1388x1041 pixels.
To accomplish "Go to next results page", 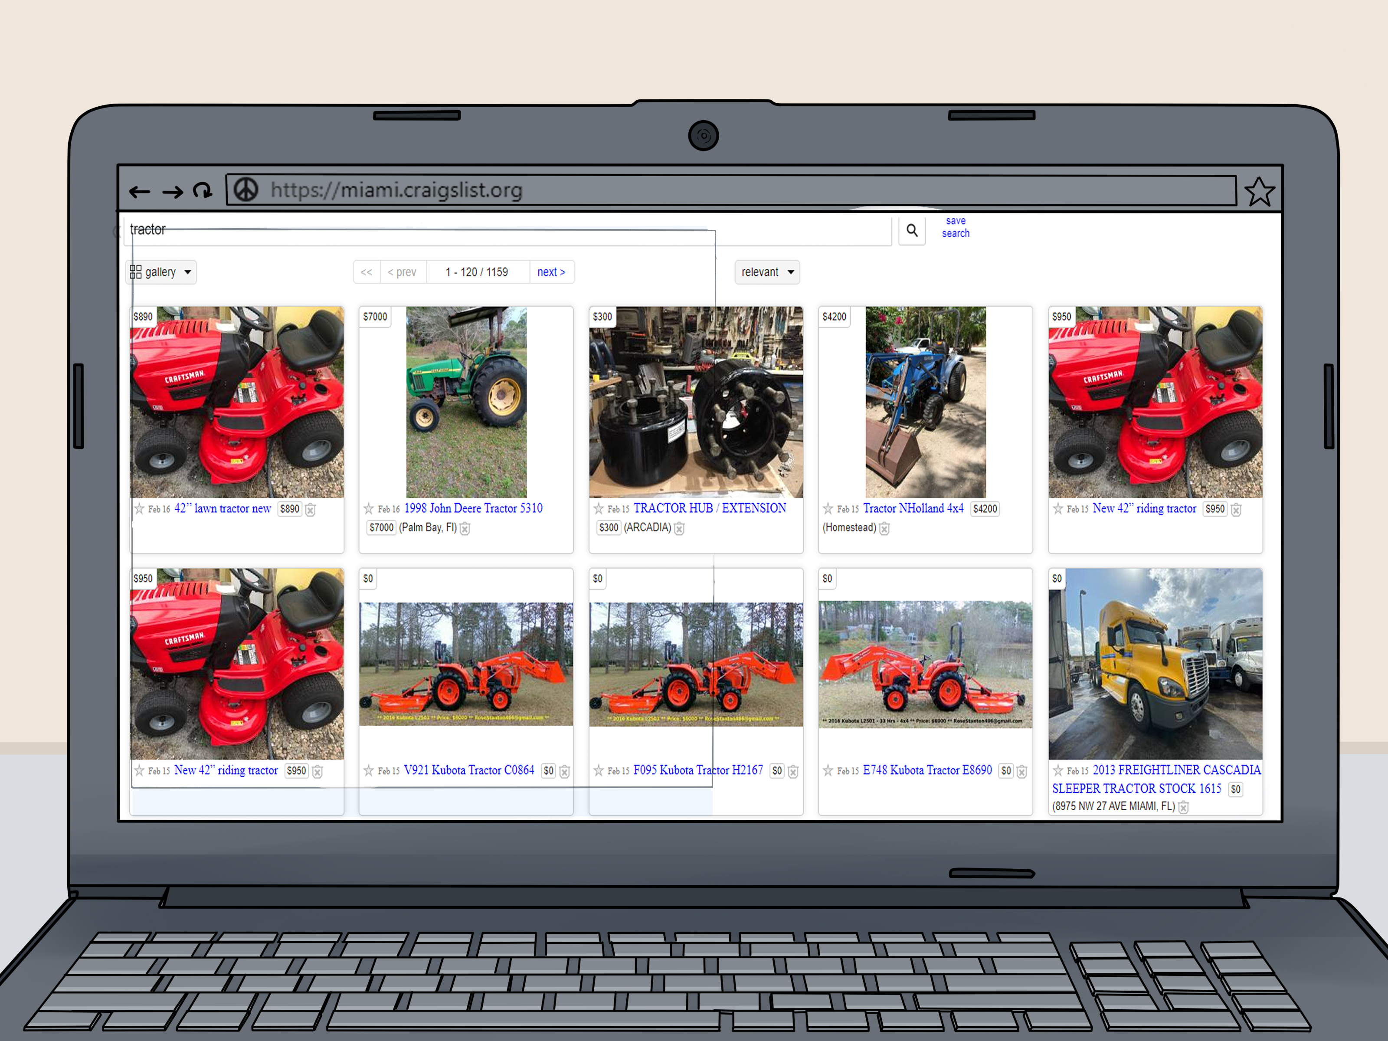I will tap(551, 272).
